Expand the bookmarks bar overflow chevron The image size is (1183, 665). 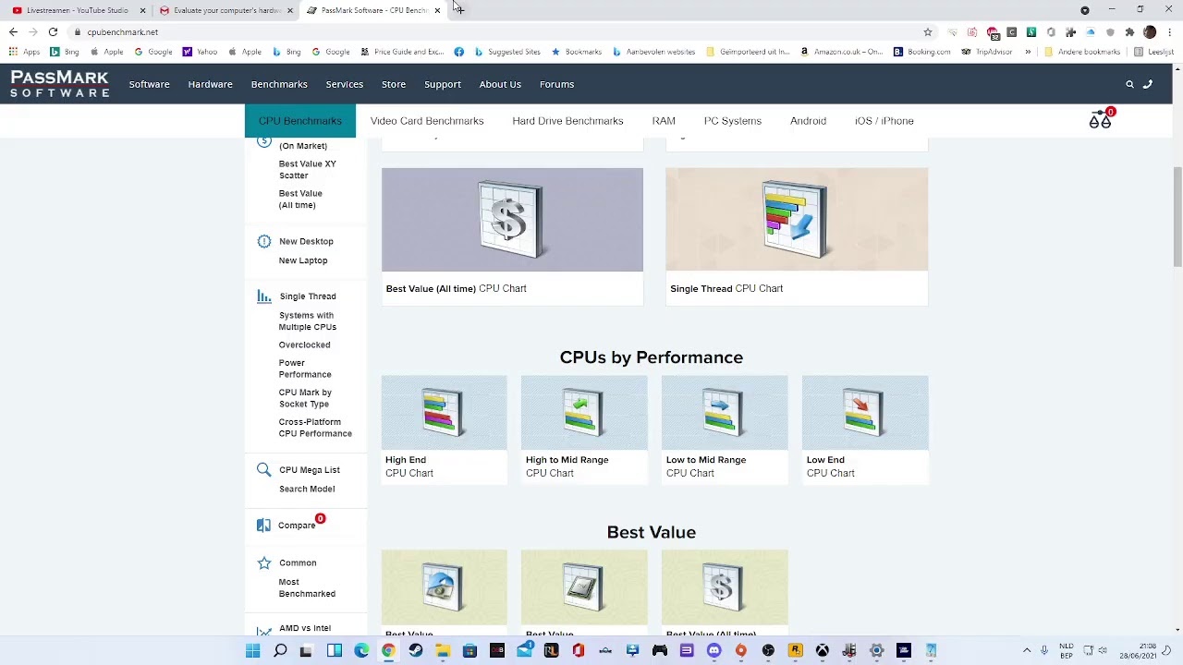pyautogui.click(x=1028, y=52)
